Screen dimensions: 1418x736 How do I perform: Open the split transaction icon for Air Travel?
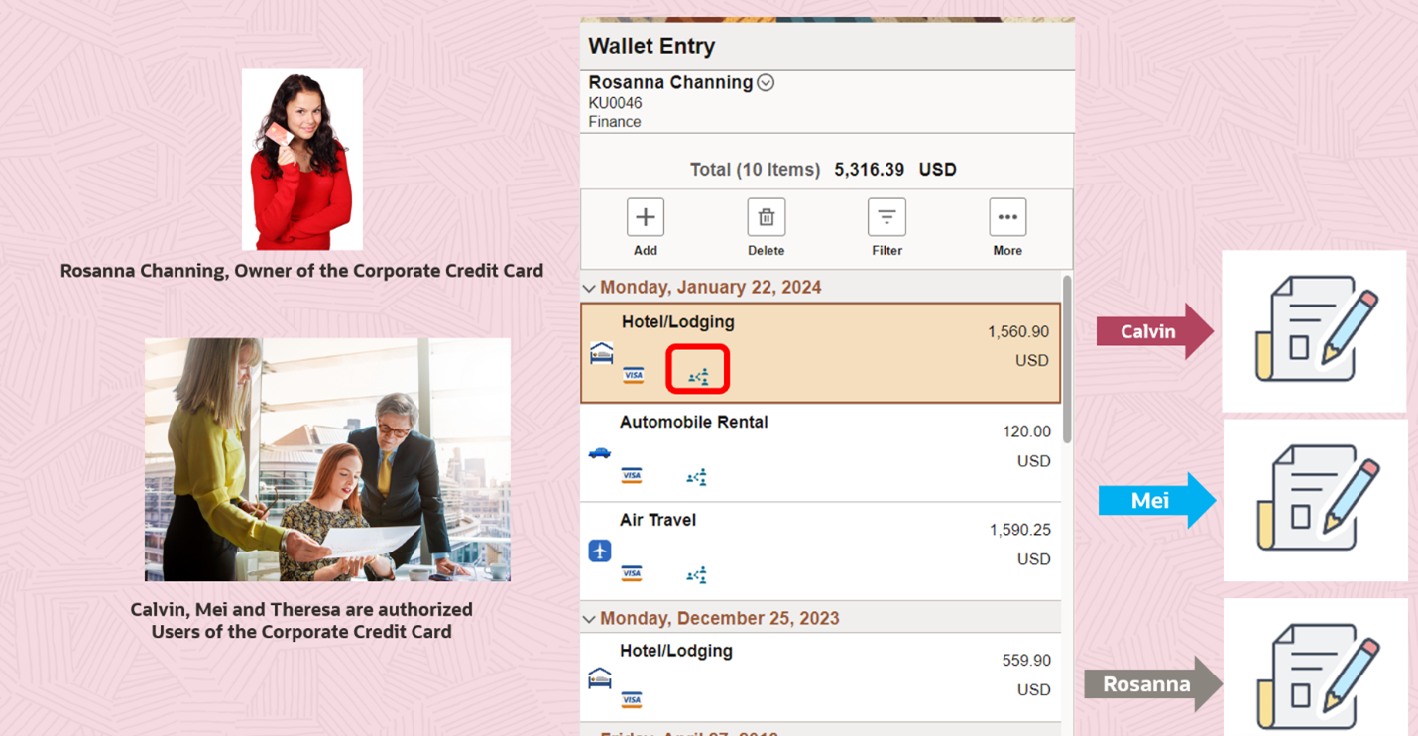coord(697,574)
